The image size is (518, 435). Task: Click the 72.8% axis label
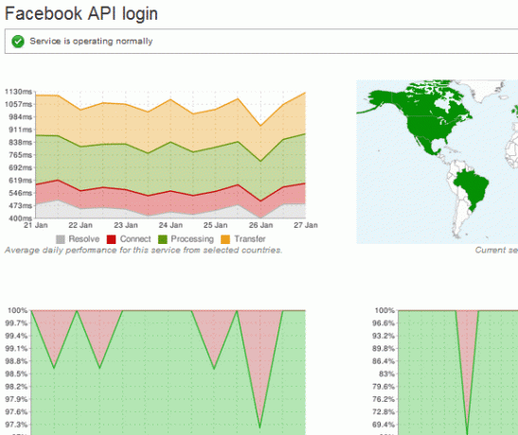tap(384, 412)
